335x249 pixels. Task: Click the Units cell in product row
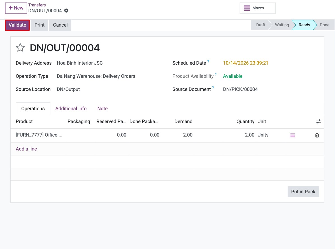click(x=263, y=135)
